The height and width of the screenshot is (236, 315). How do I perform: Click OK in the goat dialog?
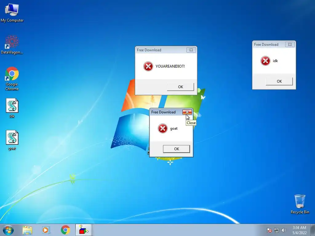pos(176,149)
